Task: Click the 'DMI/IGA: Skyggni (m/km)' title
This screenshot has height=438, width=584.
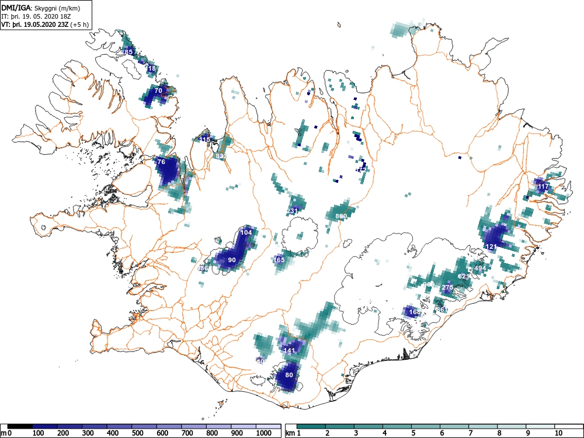Action: coord(41,8)
